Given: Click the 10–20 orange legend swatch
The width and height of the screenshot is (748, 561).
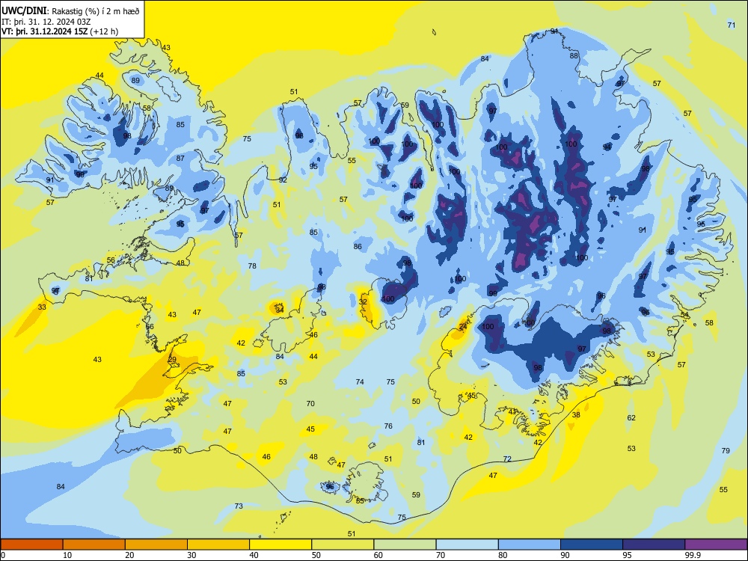Looking at the screenshot, I should (94, 545).
